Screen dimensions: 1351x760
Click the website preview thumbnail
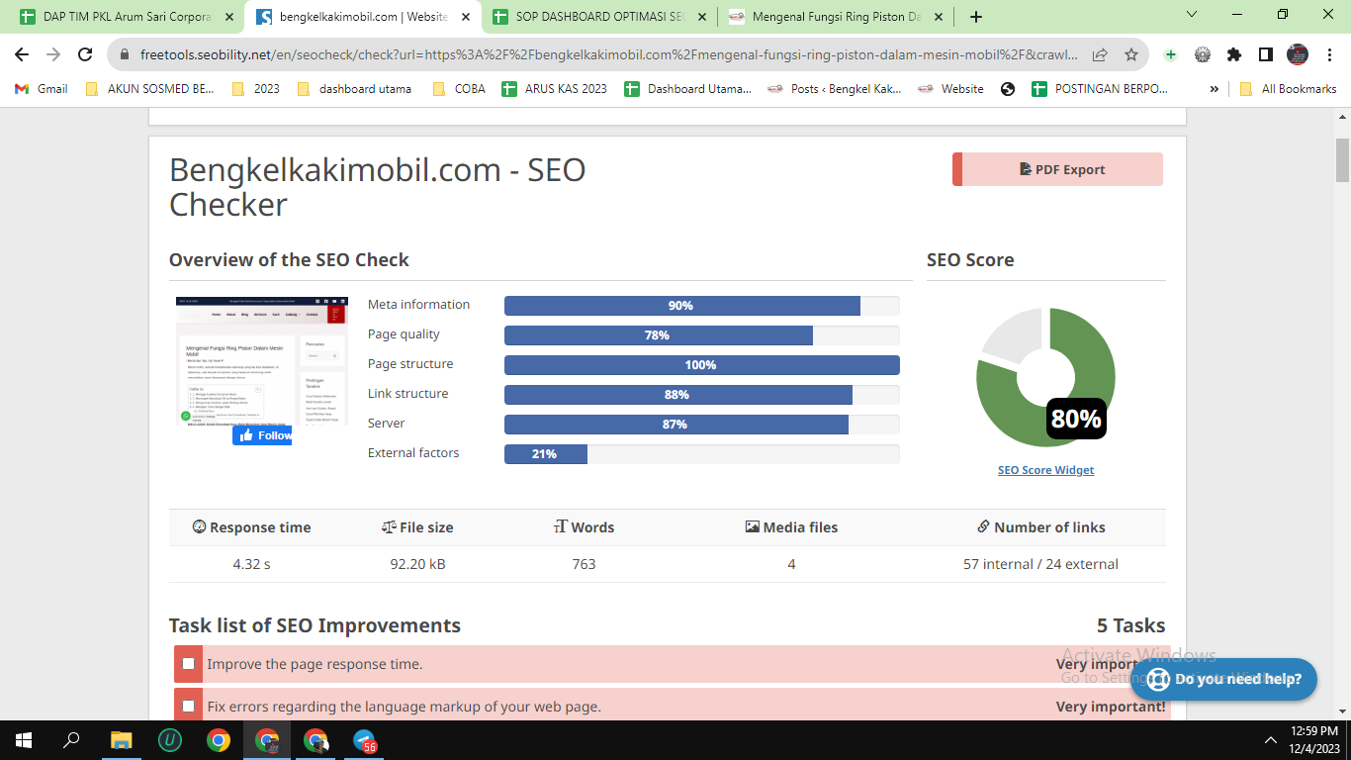(x=262, y=361)
